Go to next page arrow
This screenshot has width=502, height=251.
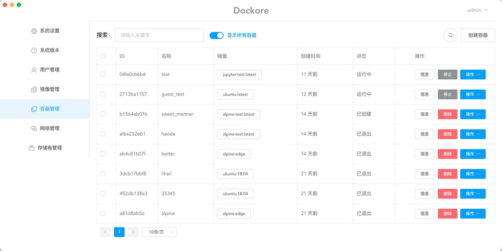(x=133, y=232)
